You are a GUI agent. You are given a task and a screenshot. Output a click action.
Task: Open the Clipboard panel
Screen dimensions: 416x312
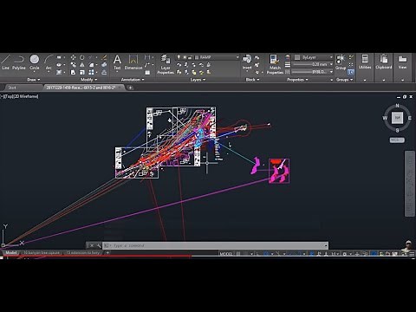click(384, 62)
